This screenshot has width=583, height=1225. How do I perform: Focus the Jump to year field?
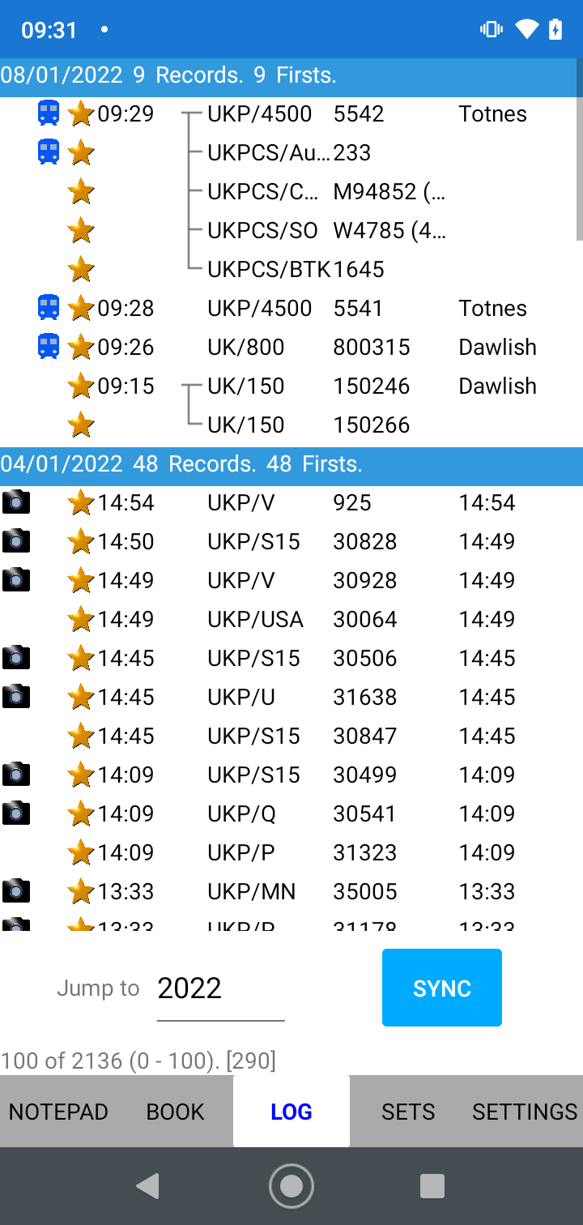[x=220, y=988]
